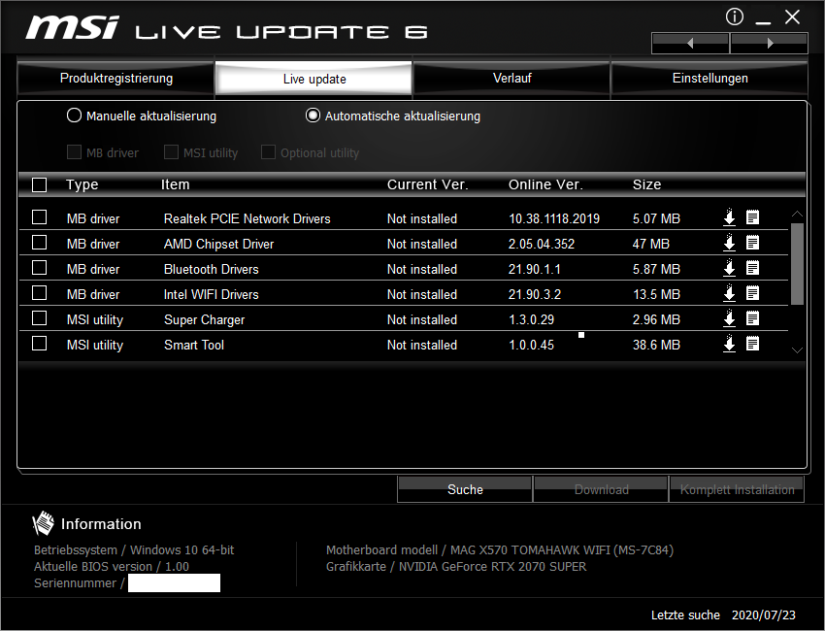Click the 47 MB size cell

click(x=651, y=244)
